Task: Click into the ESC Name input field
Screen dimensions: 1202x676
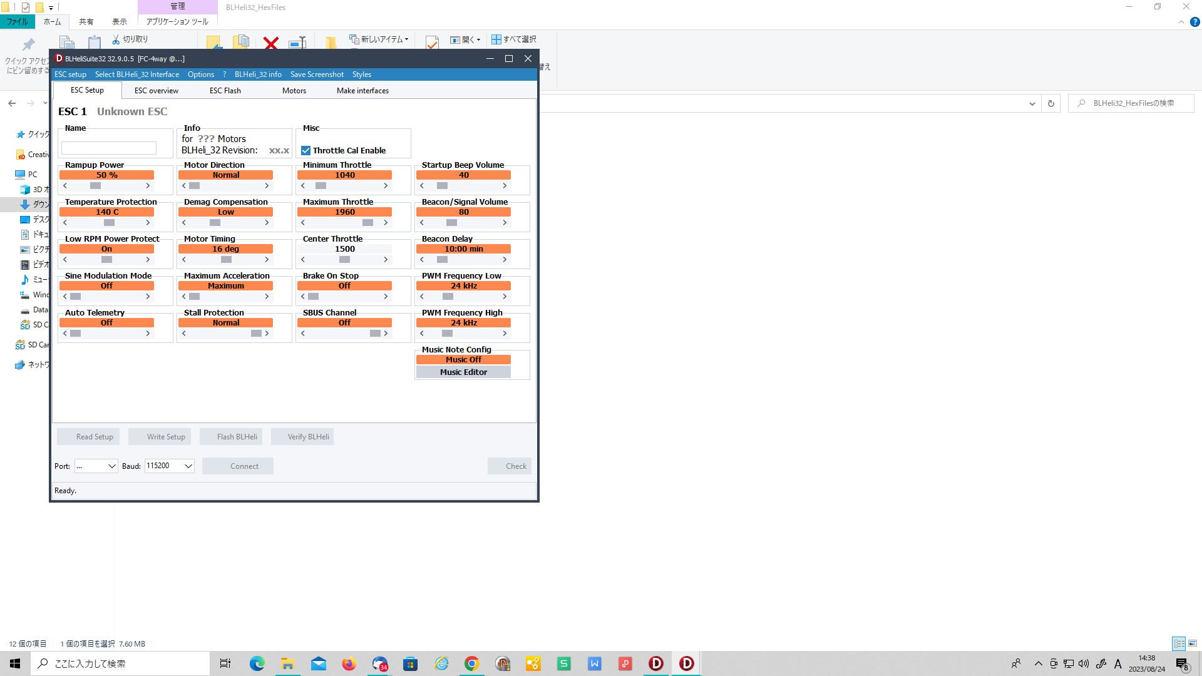Action: coord(109,148)
